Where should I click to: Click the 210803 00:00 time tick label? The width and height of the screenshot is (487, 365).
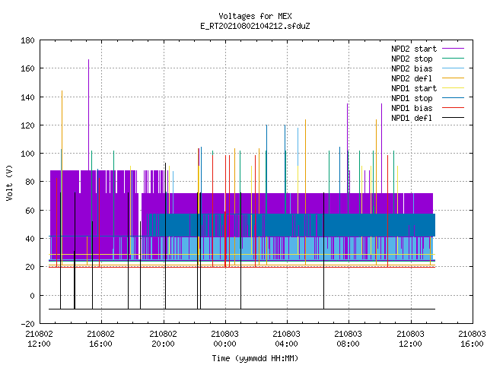(x=225, y=339)
